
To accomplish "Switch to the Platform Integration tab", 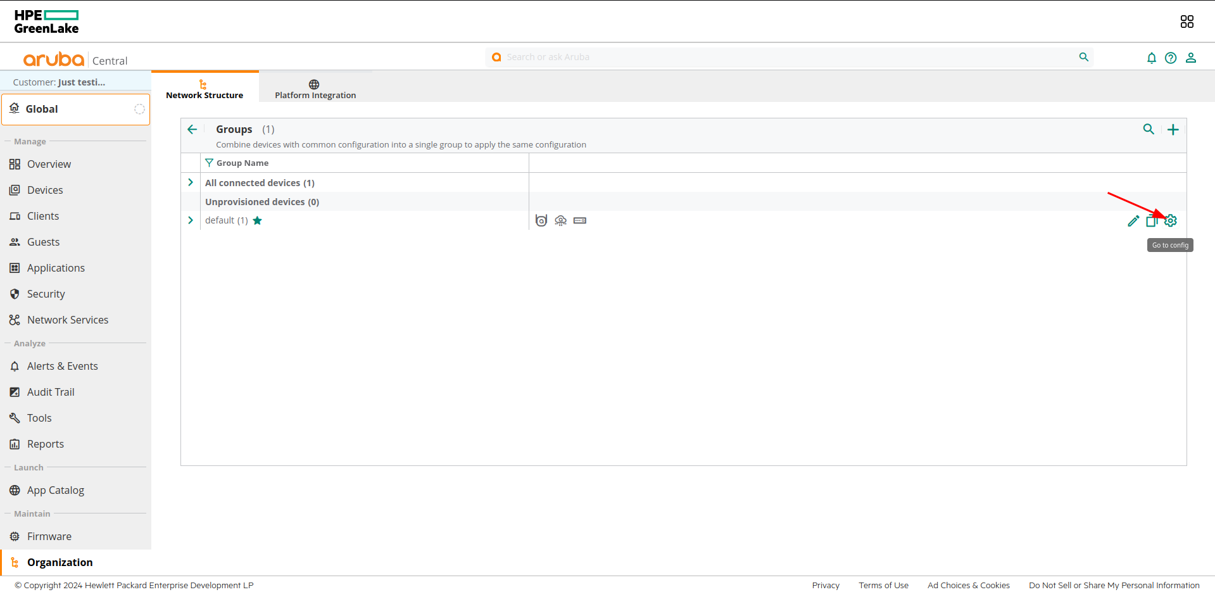I will tap(315, 89).
